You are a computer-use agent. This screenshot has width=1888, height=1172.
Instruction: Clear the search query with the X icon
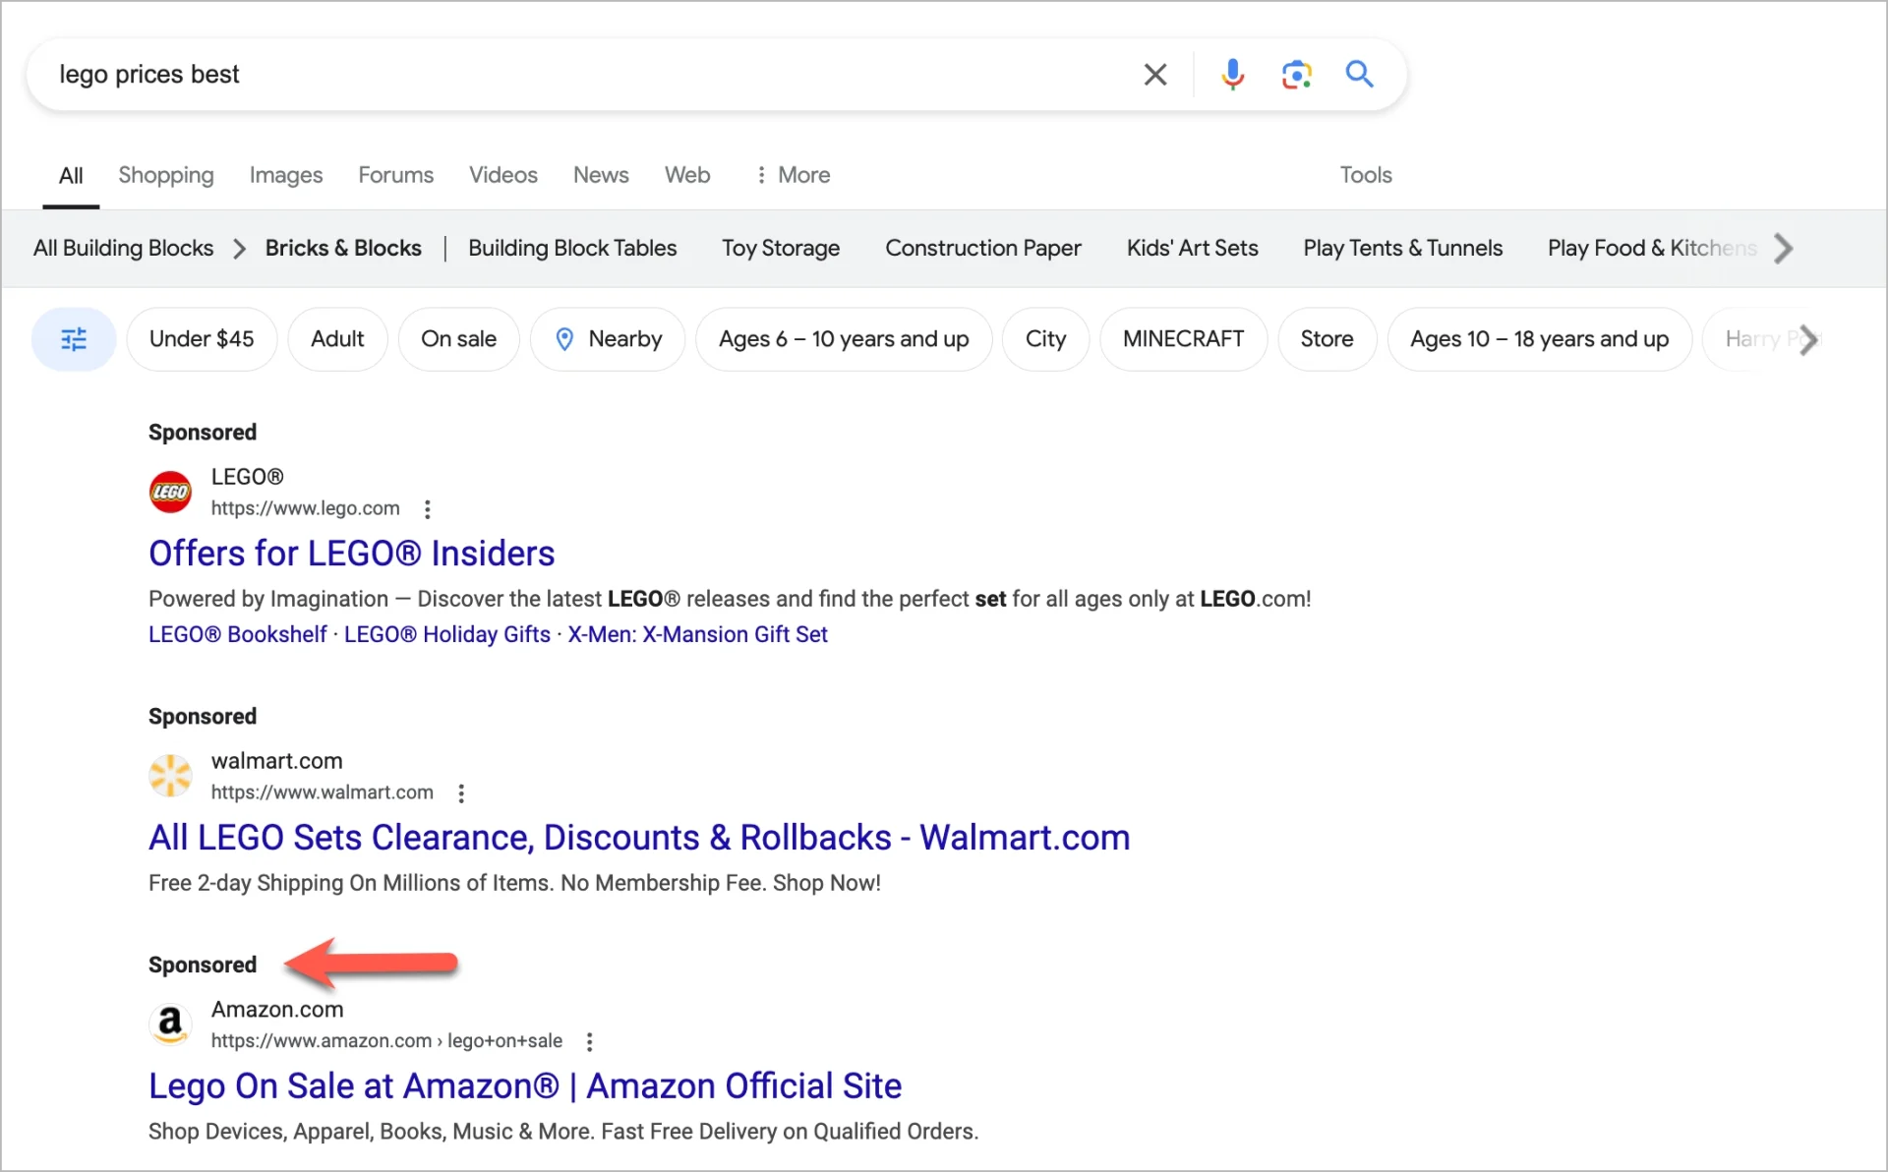pos(1155,74)
